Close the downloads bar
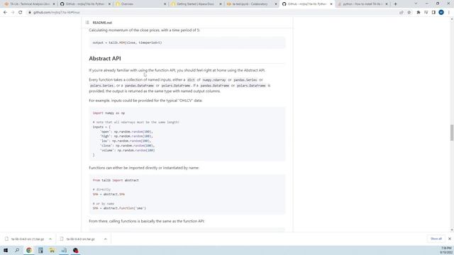Viewport: 454px width, 255px height. click(449, 239)
